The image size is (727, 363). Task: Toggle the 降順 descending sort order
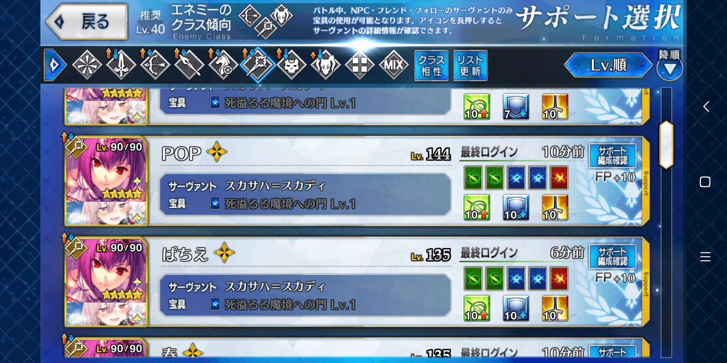[x=670, y=65]
